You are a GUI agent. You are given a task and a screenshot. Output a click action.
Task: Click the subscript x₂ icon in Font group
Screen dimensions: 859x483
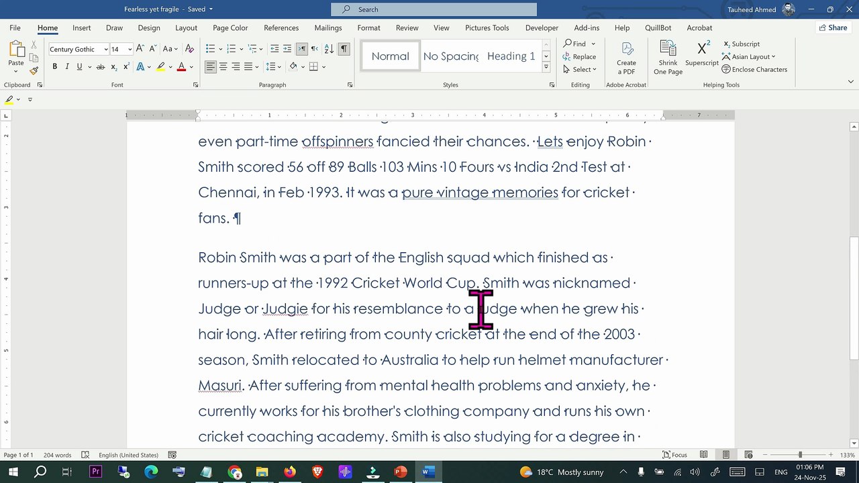click(114, 66)
